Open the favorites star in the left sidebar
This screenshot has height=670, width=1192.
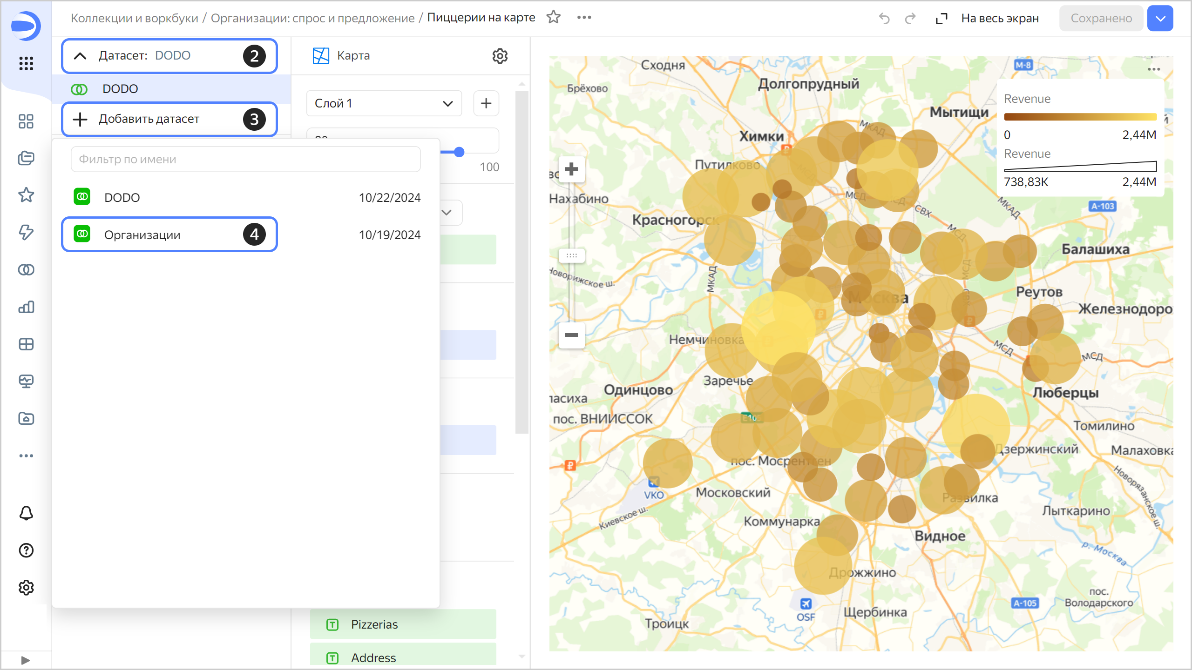[x=26, y=195]
